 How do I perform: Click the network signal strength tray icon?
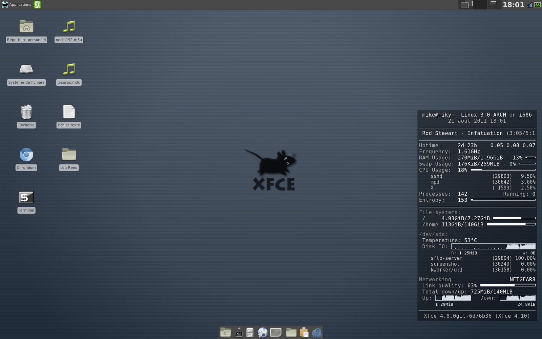tap(529, 5)
